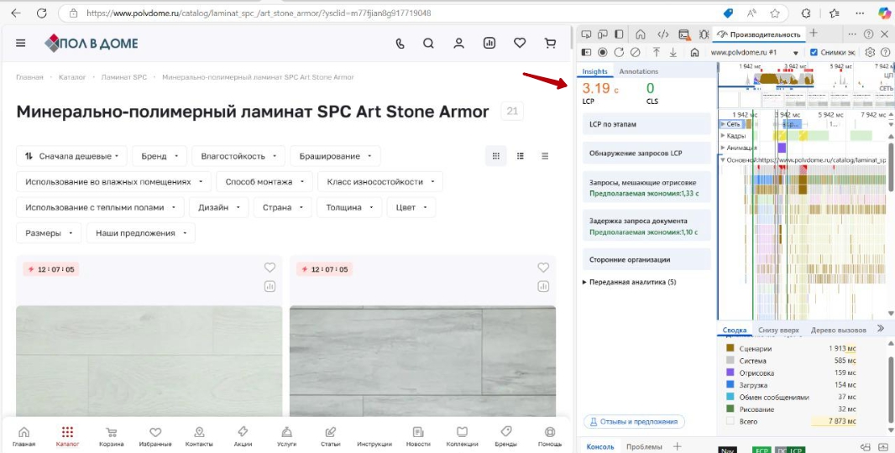Viewport: 895px width, 453px height.
Task: Uncheck the Снимки экрана checkbox
Action: click(x=814, y=53)
